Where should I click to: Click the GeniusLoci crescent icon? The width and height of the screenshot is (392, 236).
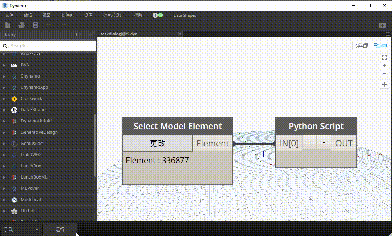(14, 144)
